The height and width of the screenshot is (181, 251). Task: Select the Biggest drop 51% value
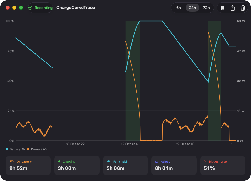pos(209,168)
